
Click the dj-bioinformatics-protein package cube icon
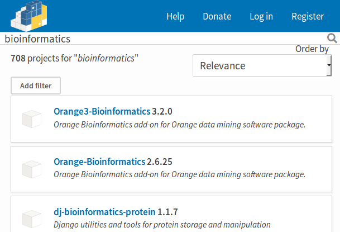[32, 219]
